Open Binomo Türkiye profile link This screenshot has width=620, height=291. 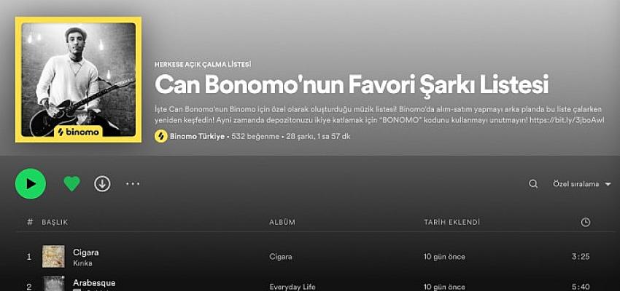[x=198, y=137]
